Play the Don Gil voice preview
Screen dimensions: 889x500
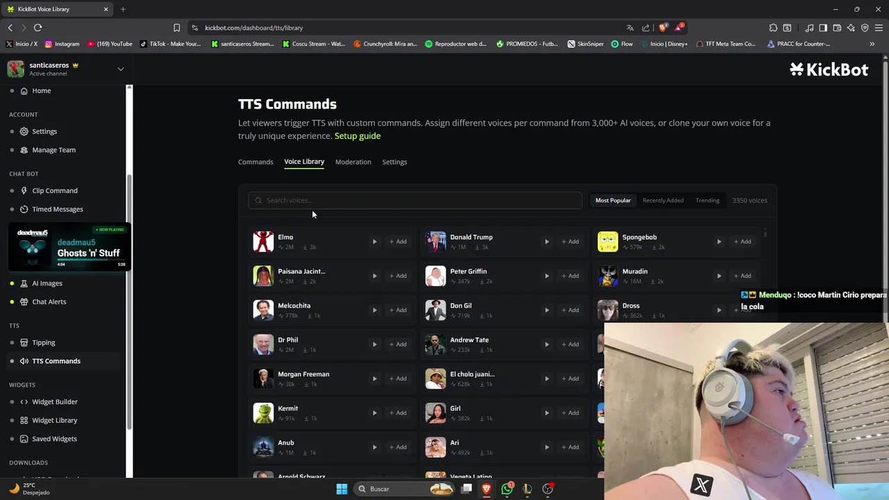click(547, 310)
